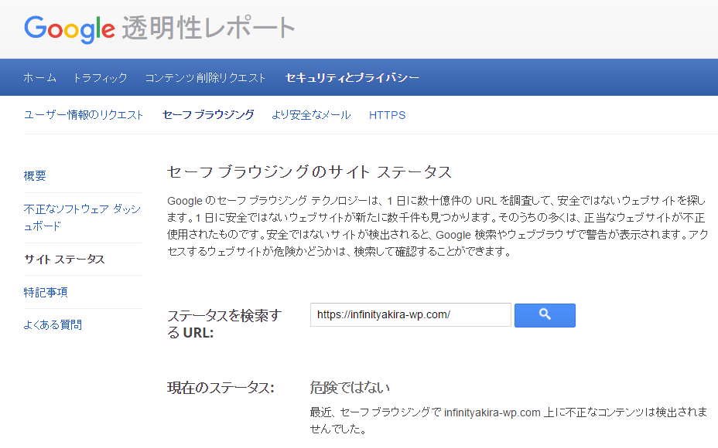Open the トラフィック tab
Screen dimensions: 718x448
tap(101, 78)
